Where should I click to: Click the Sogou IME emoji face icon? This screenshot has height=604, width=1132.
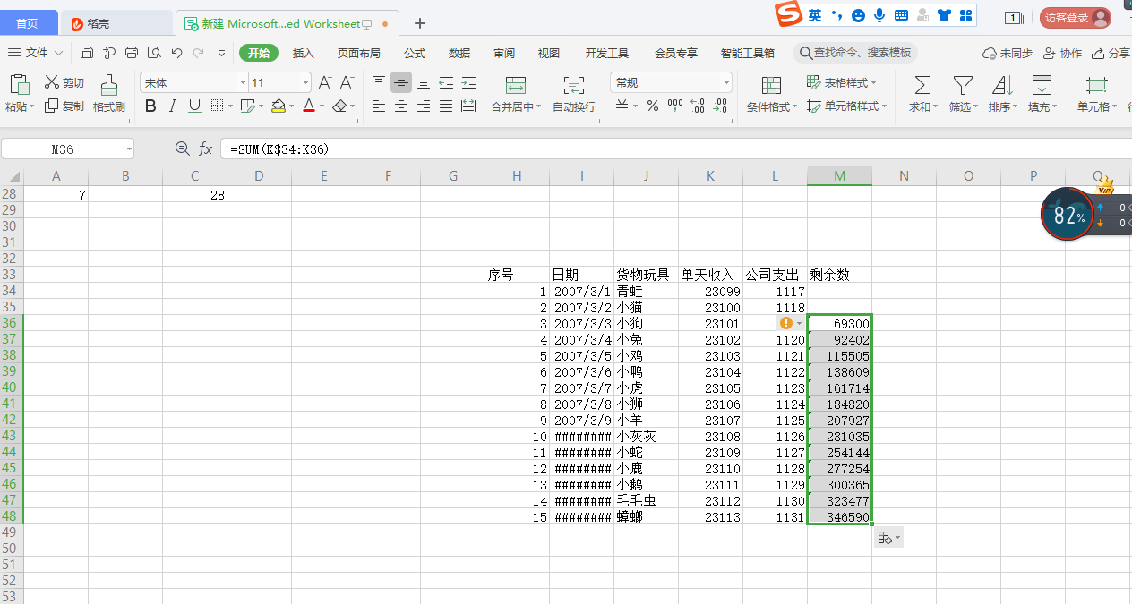(858, 15)
